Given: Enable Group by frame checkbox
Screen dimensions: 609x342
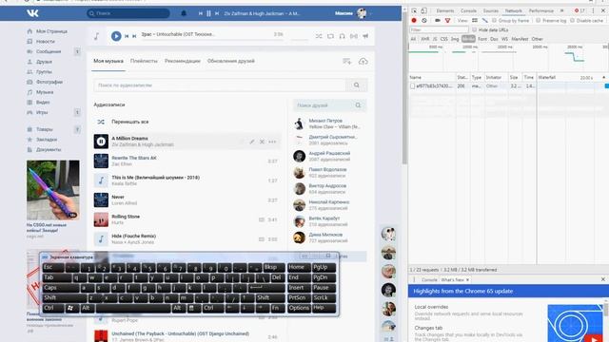Looking at the screenshot, I should tap(494, 20).
